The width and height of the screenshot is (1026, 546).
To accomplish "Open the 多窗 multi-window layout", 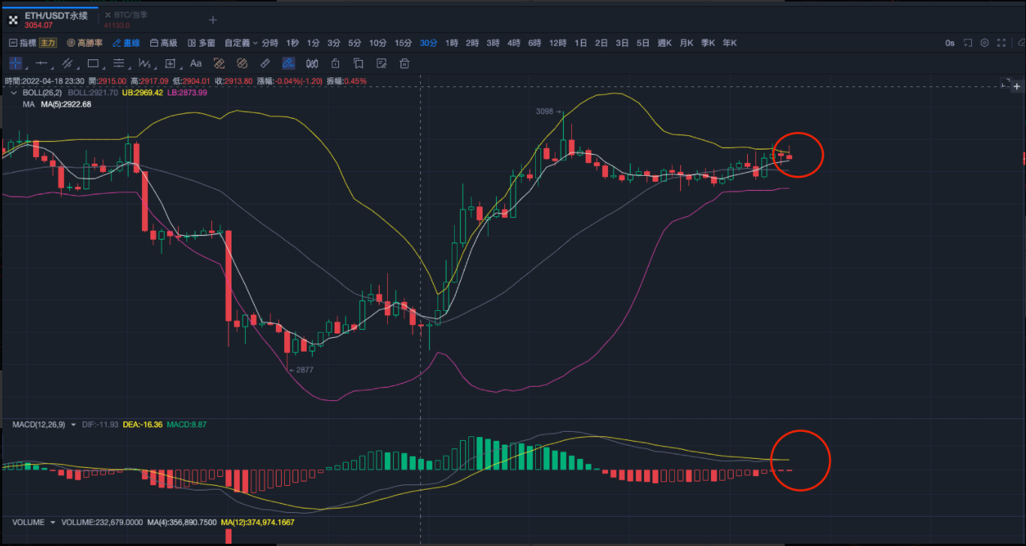I will click(x=201, y=43).
